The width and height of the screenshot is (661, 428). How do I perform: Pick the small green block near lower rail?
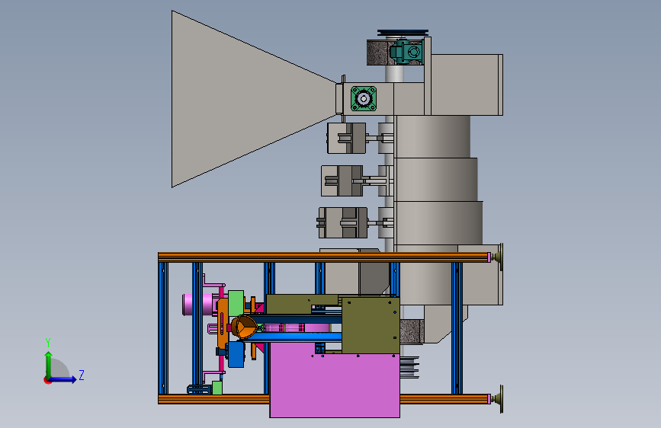[217, 388]
